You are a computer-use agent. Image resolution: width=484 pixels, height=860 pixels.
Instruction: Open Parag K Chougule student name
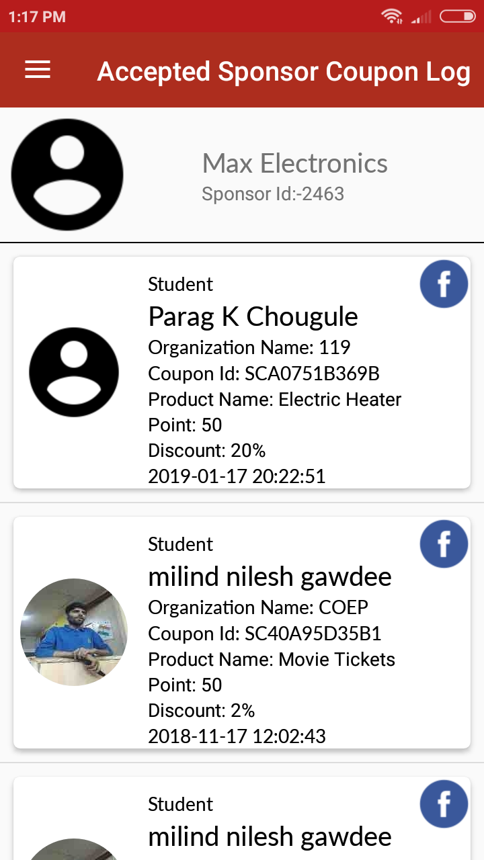tap(253, 316)
